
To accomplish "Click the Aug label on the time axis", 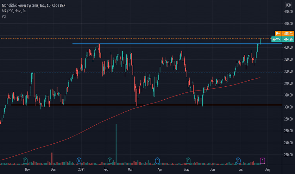I will (268, 170).
